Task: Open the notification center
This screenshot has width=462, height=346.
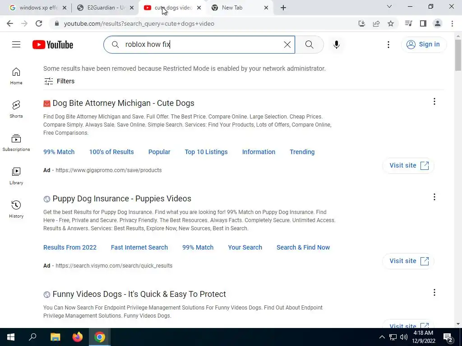Action: point(448,337)
